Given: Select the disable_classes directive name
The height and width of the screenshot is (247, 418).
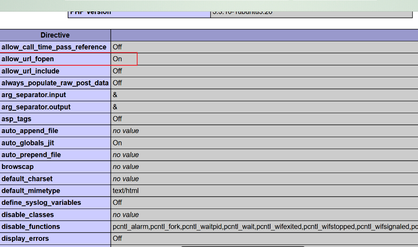Looking at the screenshot, I should 27,215.
